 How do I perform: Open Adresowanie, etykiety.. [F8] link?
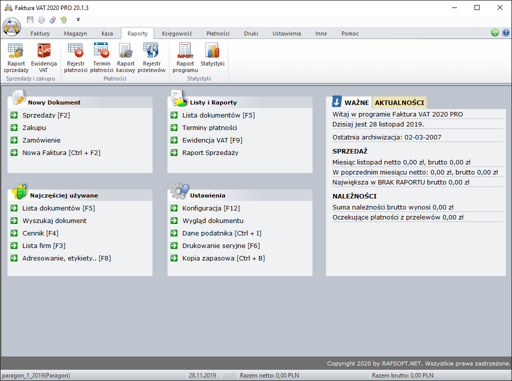tap(66, 258)
